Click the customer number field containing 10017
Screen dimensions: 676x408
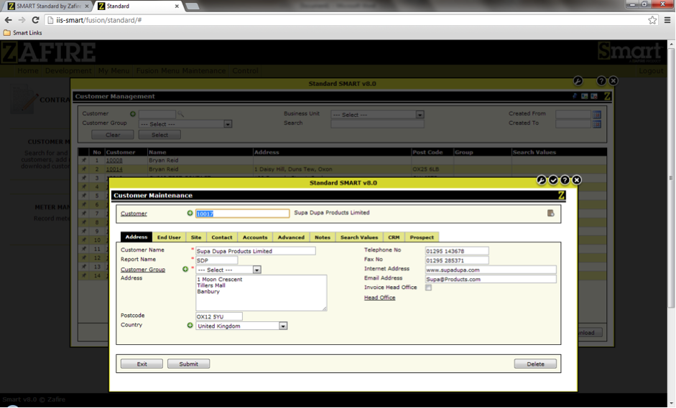[x=242, y=214]
